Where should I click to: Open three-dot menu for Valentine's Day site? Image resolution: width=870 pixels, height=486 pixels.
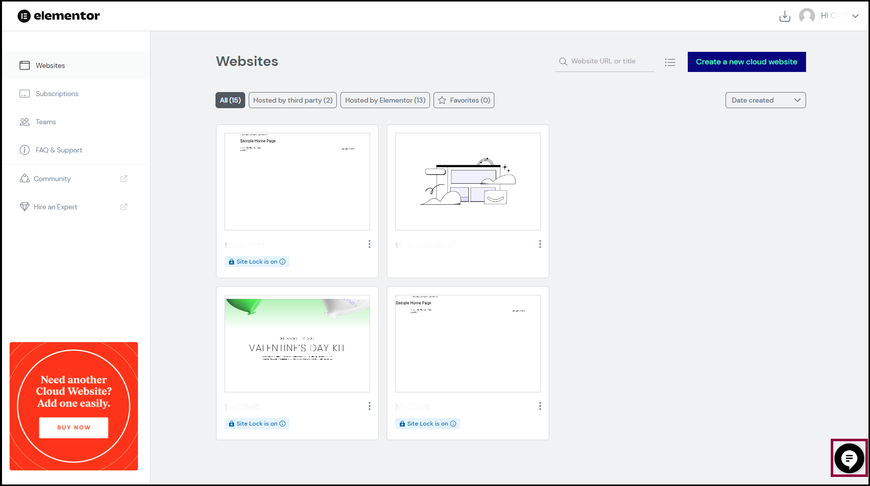click(369, 406)
